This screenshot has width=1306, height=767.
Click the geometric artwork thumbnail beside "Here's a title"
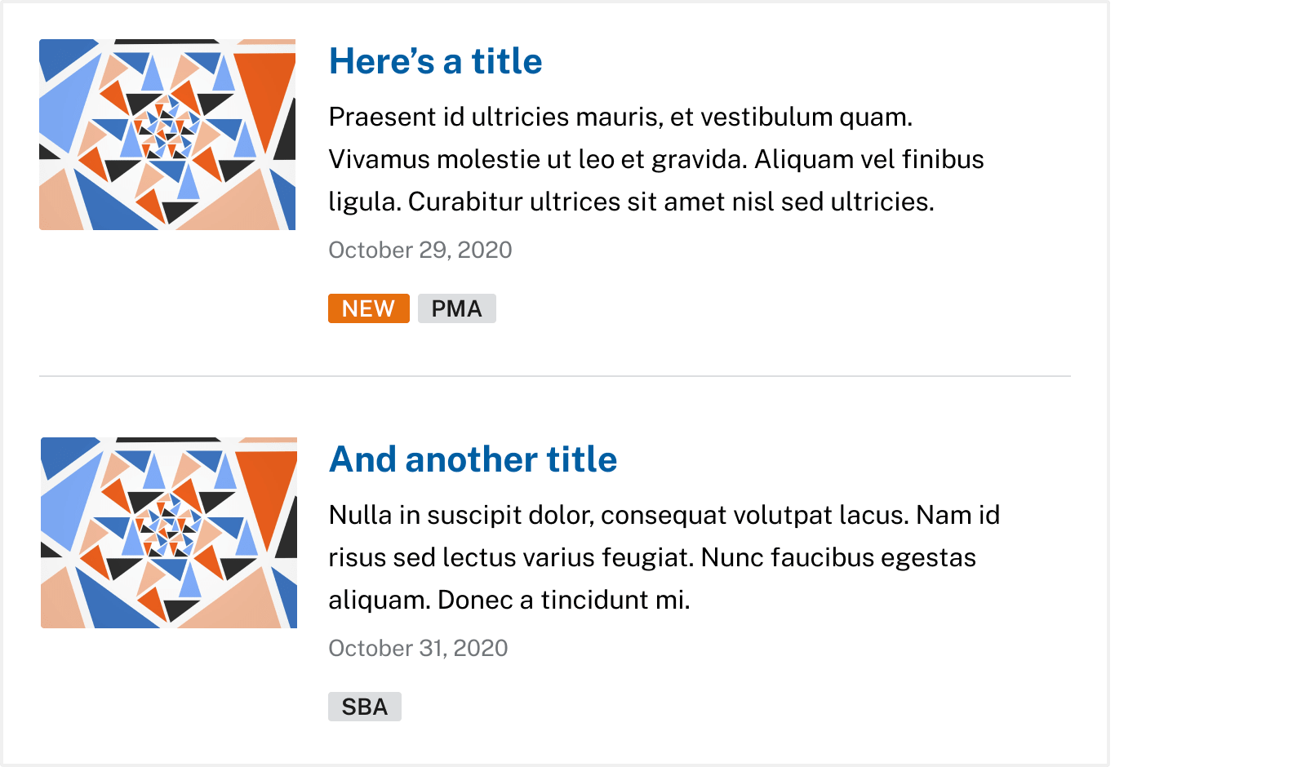coord(167,133)
